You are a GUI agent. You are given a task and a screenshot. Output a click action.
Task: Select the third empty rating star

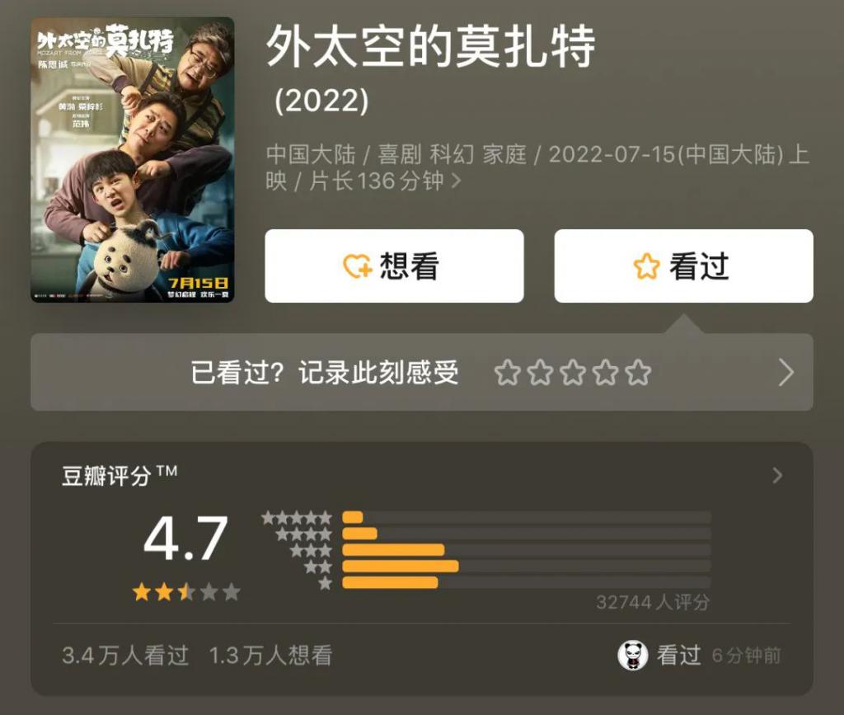tap(573, 373)
